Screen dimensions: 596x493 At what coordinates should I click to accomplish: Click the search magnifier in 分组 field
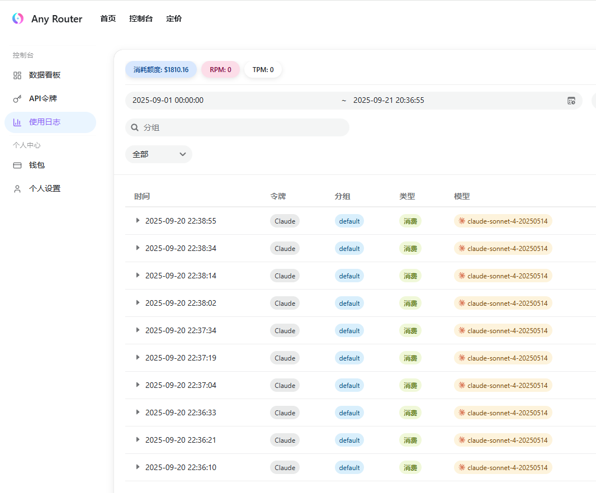[x=135, y=127]
